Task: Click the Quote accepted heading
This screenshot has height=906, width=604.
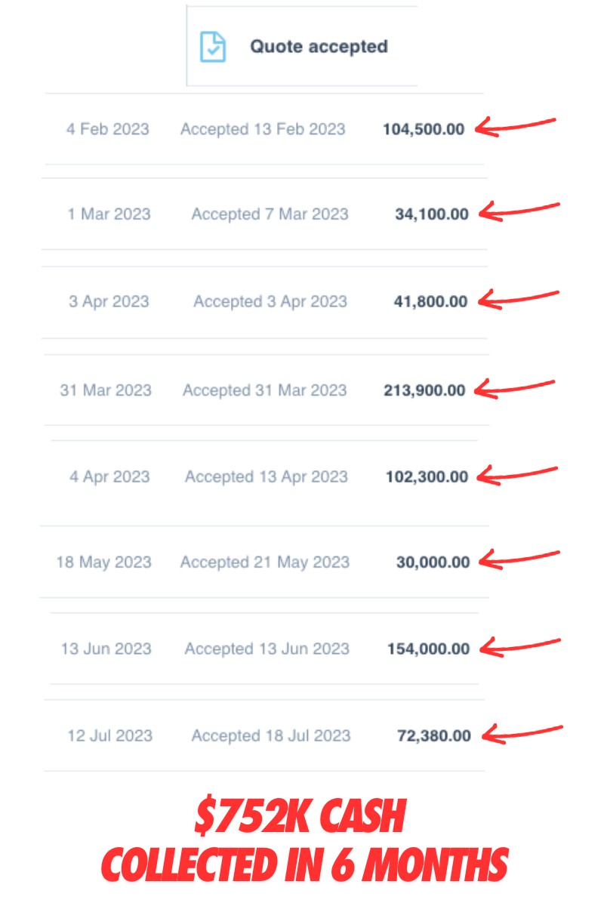Action: (x=319, y=47)
